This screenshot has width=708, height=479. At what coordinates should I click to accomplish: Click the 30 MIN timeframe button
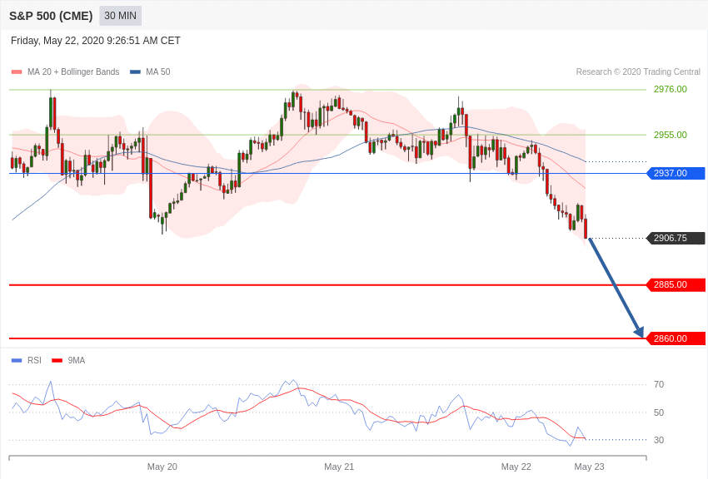pyautogui.click(x=120, y=16)
